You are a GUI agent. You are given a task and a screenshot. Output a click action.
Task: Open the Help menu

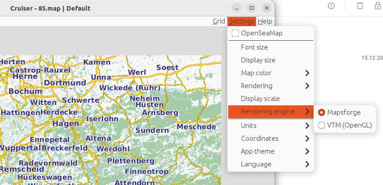coord(265,21)
